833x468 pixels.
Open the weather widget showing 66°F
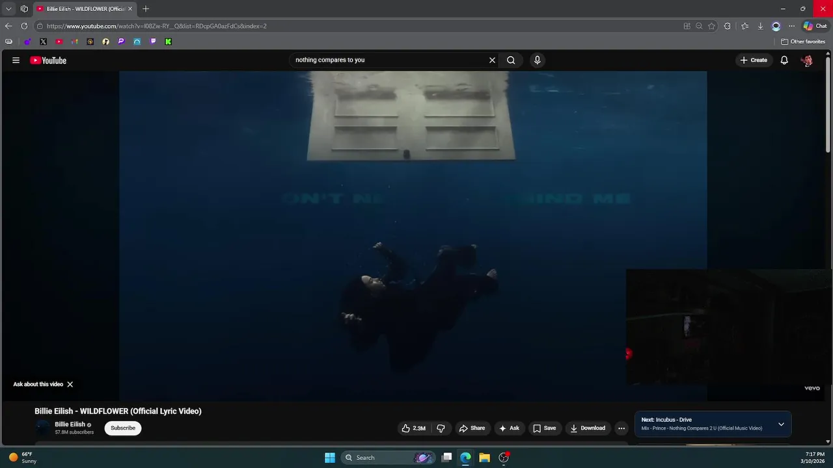point(22,458)
